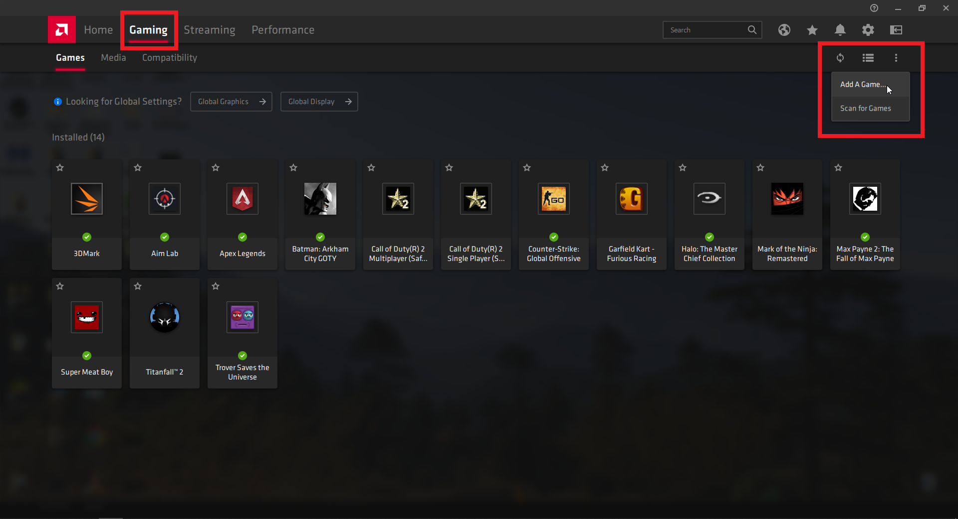This screenshot has height=519, width=958.
Task: Open Trover Saves the Universe icon
Action: click(x=242, y=317)
